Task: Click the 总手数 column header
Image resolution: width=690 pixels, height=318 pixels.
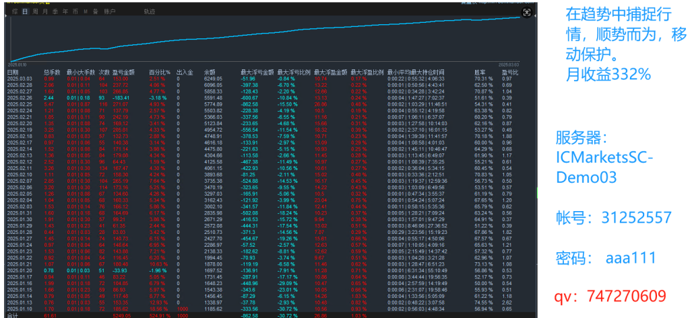Action: 52,72
